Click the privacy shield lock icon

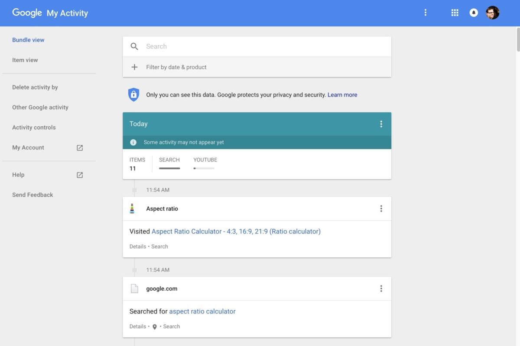[x=133, y=95]
